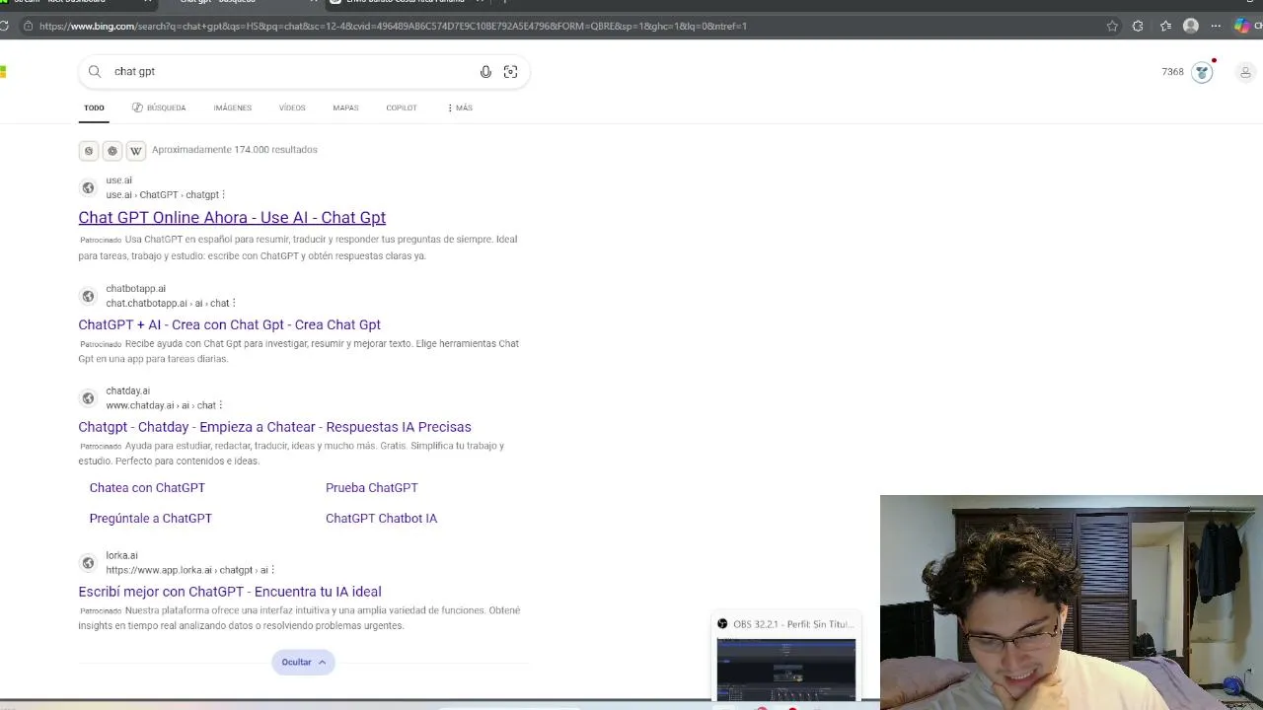Open options dots for use.ai result
The height and width of the screenshot is (710, 1263).
point(224,194)
